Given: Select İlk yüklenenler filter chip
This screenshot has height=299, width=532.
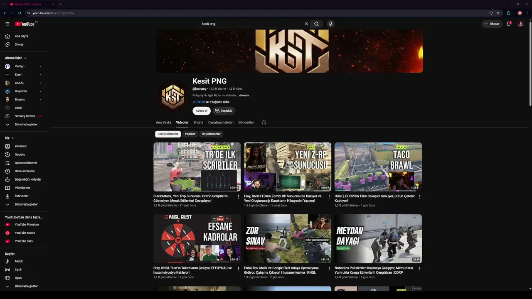Looking at the screenshot, I should click(x=211, y=134).
